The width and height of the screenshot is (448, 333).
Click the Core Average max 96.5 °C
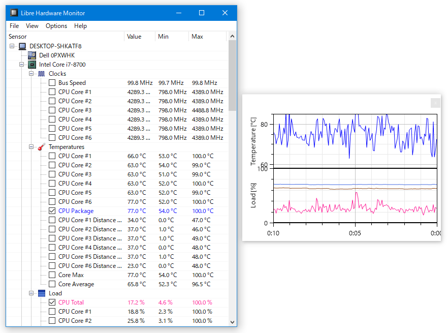201,284
